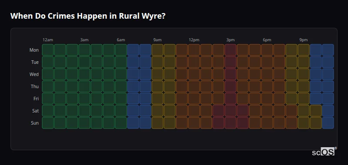Select the 6pm column label
This screenshot has width=348, height=165.
click(x=267, y=40)
